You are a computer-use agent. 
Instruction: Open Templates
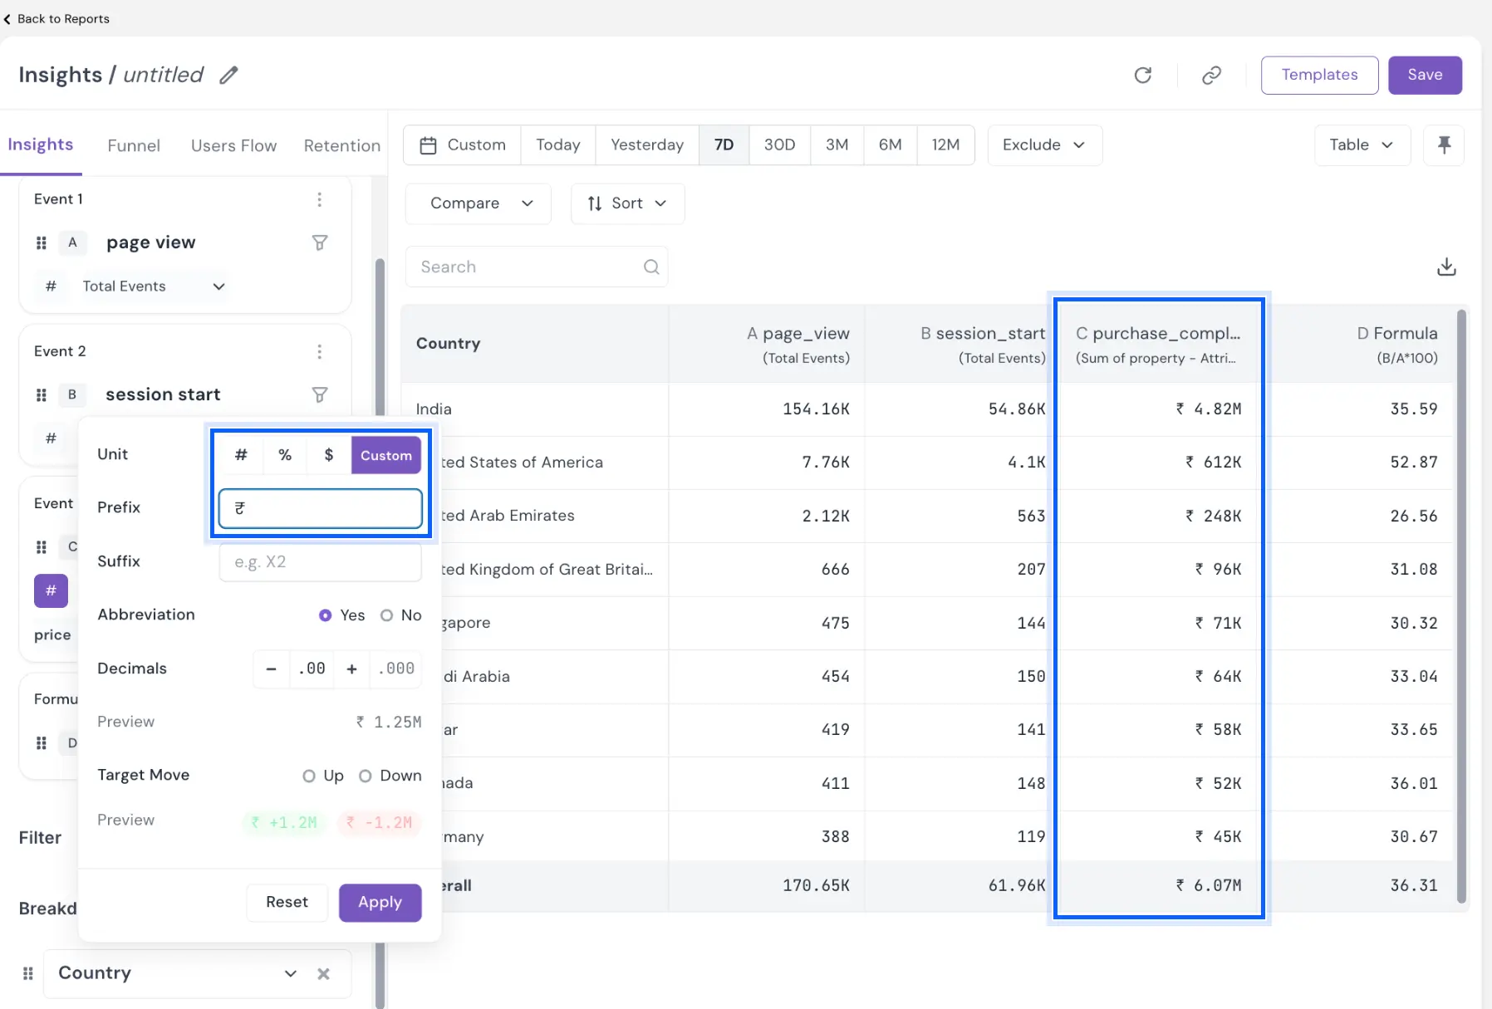tap(1319, 76)
